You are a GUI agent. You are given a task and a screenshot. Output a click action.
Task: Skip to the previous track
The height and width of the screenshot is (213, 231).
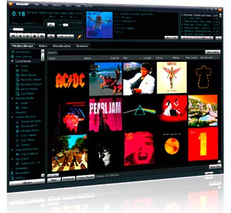click(13, 35)
